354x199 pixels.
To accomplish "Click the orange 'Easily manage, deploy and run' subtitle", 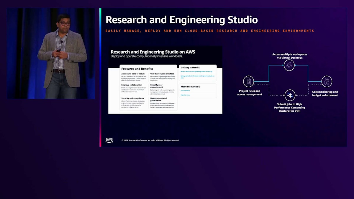I will tap(210, 31).
